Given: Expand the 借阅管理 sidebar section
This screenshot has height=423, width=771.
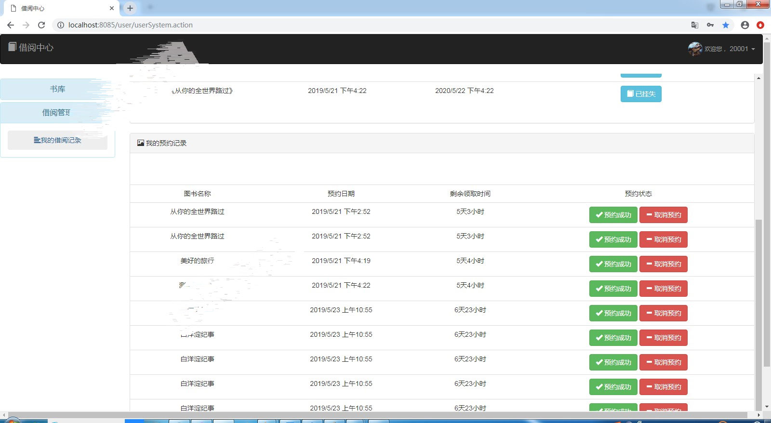Looking at the screenshot, I should tap(56, 112).
